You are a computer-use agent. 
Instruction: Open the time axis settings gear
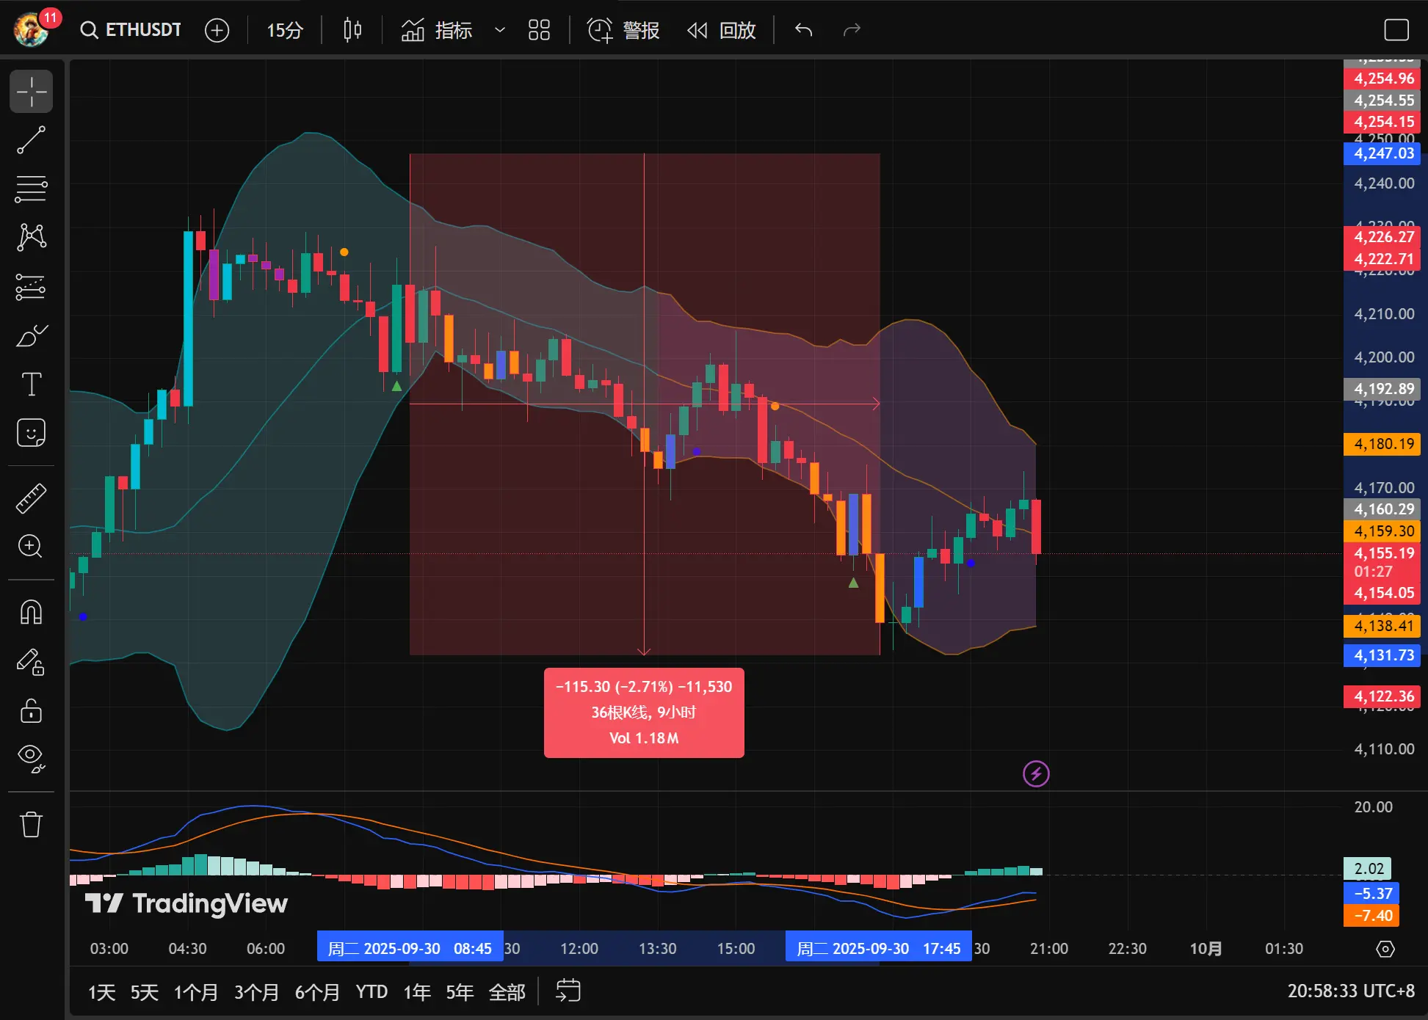(1385, 949)
